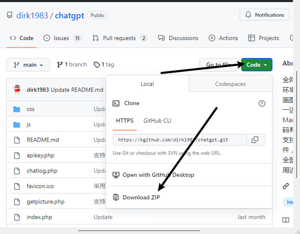Click the README.md file icon
The image size is (300, 234).
pos(17,140)
